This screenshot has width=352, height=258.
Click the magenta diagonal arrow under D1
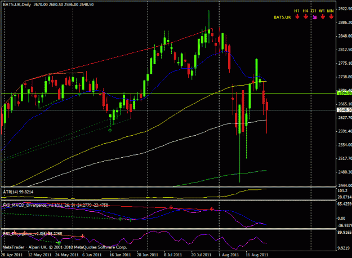(314, 17)
